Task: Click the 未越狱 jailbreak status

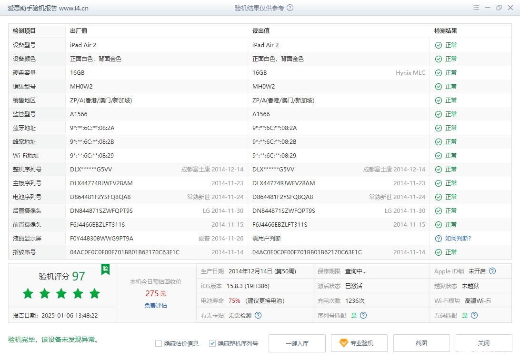Action: [470, 286]
